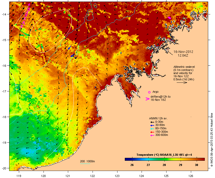Click the '120' longitude axis label

(x=44, y=176)
